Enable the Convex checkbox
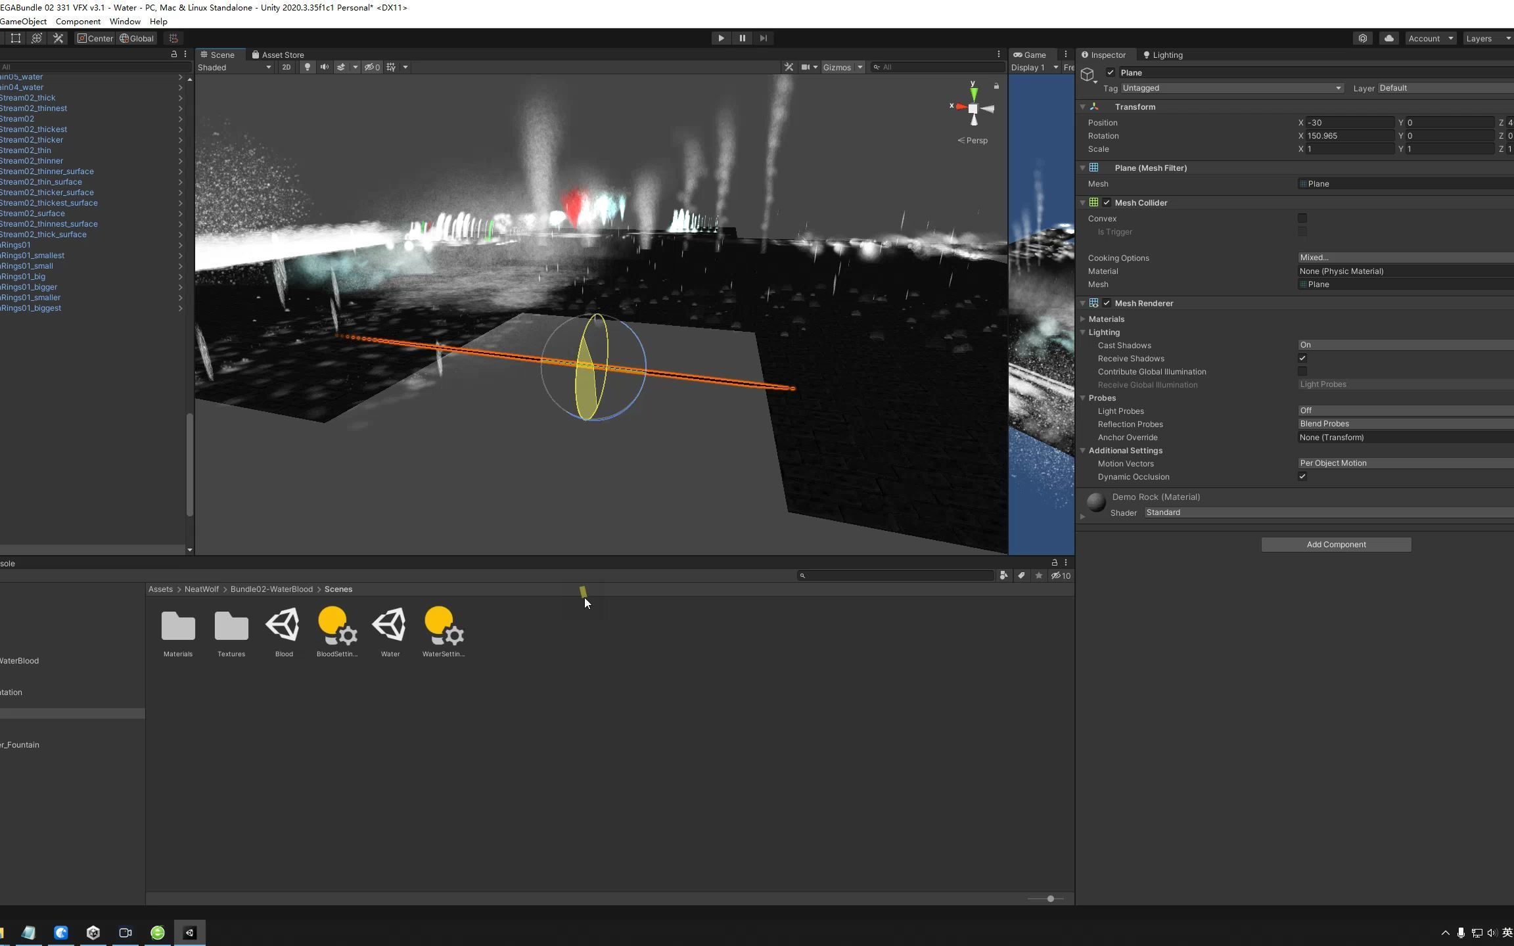The image size is (1514, 946). click(x=1302, y=218)
